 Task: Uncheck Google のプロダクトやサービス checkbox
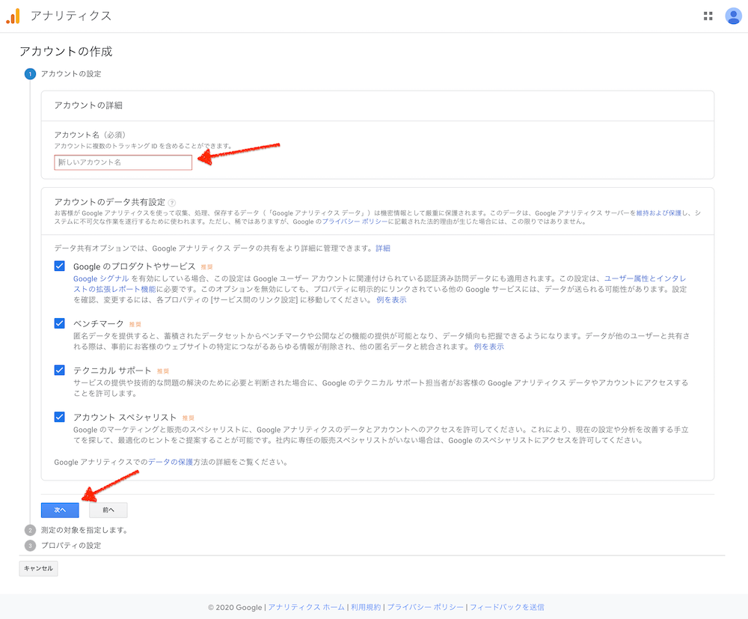coord(60,266)
